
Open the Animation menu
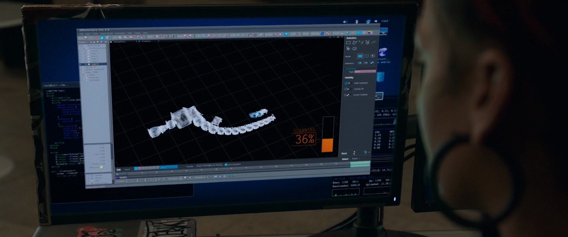tap(120, 33)
